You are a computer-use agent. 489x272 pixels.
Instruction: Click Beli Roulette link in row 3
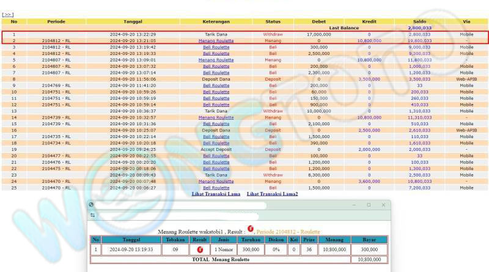(216, 46)
